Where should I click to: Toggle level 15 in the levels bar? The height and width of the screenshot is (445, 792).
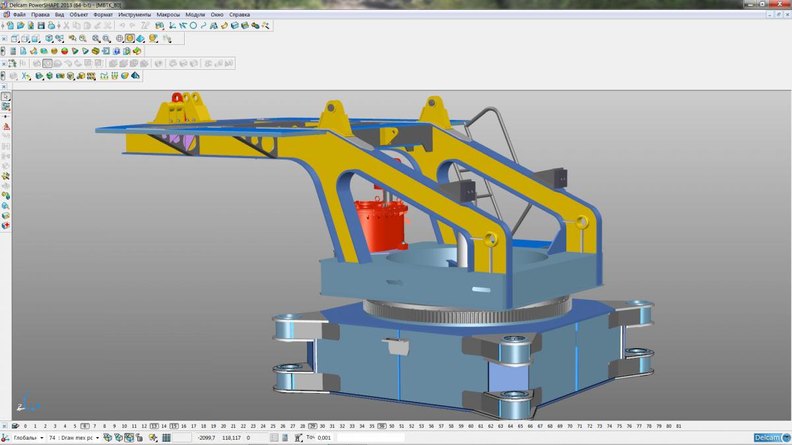point(174,426)
